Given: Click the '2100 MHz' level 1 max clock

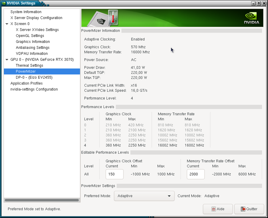Looking at the screenshot, I should click(x=137, y=130).
